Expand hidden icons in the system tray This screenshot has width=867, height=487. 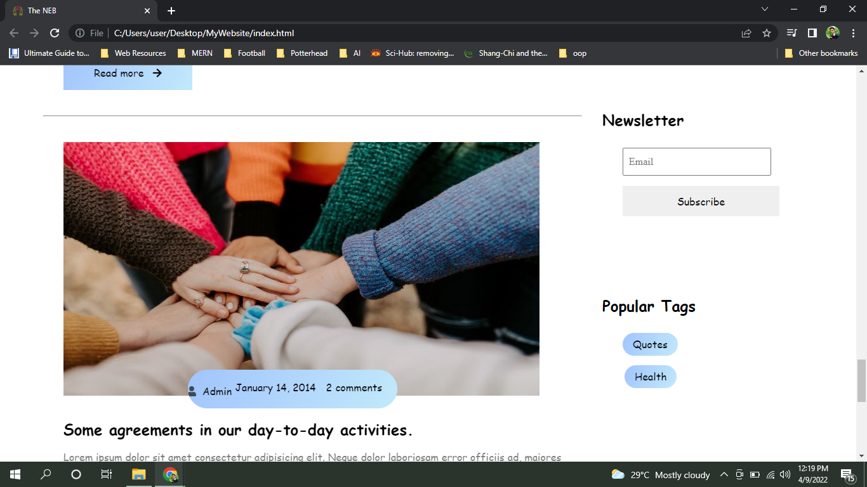click(x=724, y=474)
